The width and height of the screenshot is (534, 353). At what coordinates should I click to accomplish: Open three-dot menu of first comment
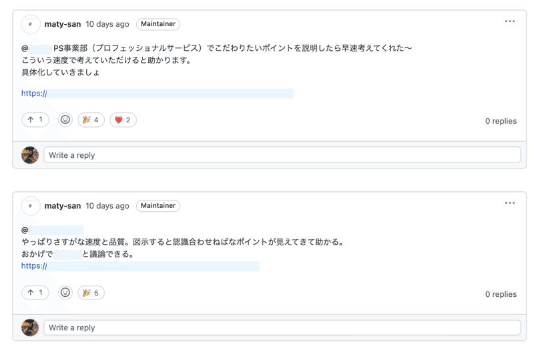(x=510, y=21)
